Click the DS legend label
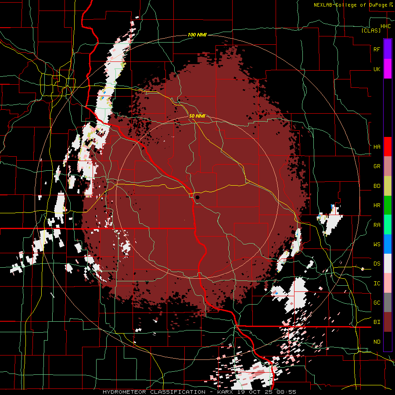Image resolution: width=395 pixels, height=395 pixels. (377, 264)
